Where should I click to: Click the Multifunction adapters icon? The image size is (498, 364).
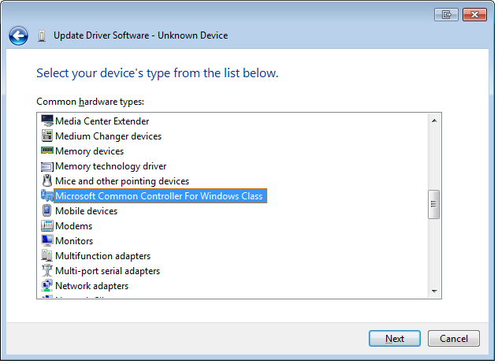point(47,256)
